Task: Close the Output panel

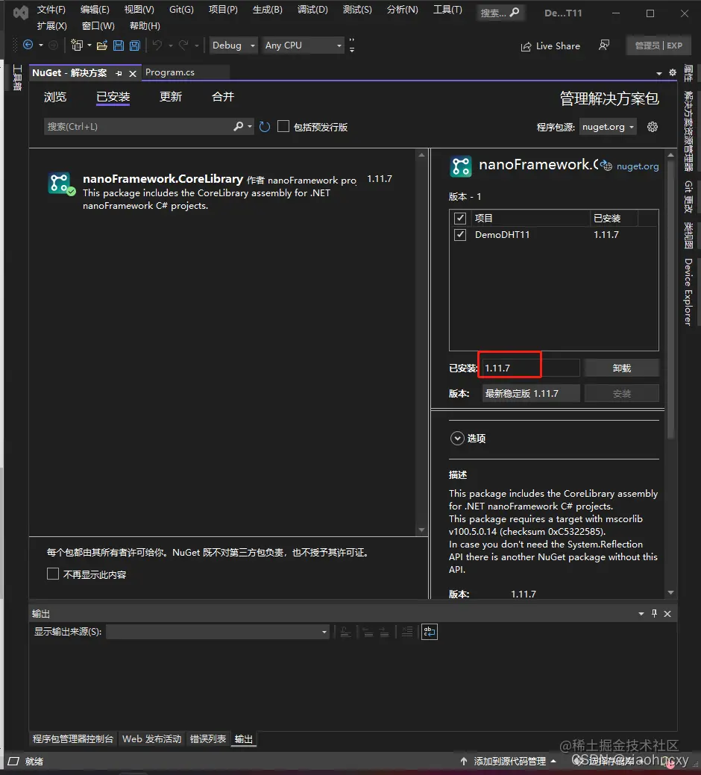Action: coord(667,613)
